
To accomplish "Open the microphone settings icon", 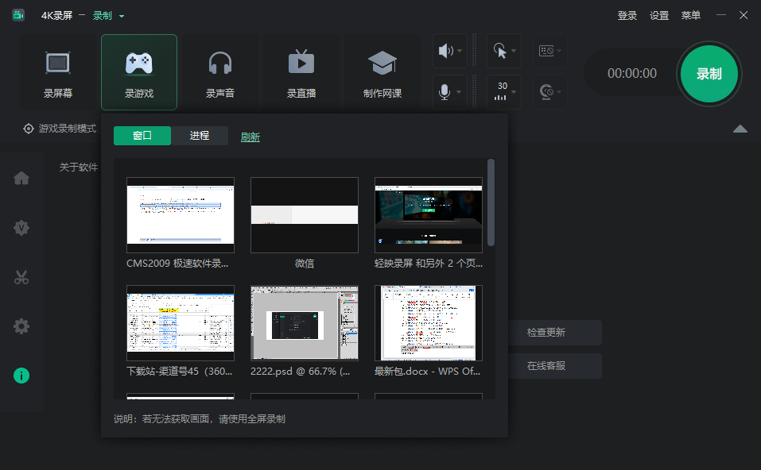I will click(446, 91).
